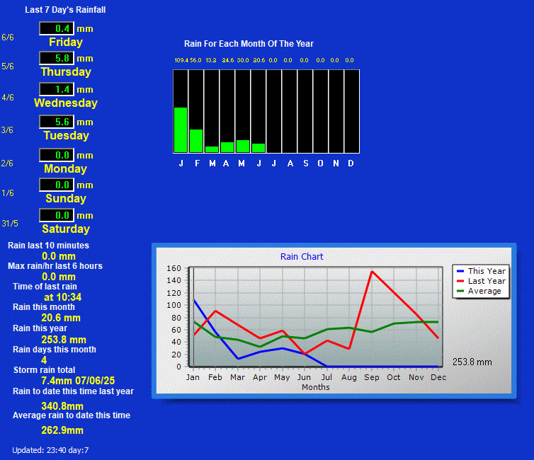Click the S month letter under bars

click(306, 163)
